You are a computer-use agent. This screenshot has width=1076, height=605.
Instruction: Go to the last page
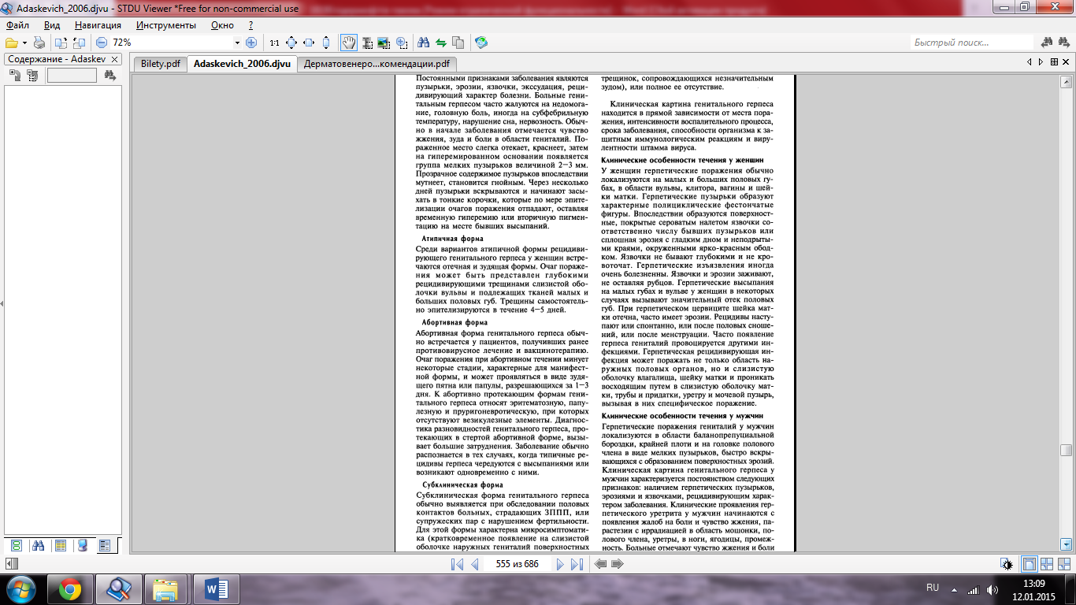(577, 564)
